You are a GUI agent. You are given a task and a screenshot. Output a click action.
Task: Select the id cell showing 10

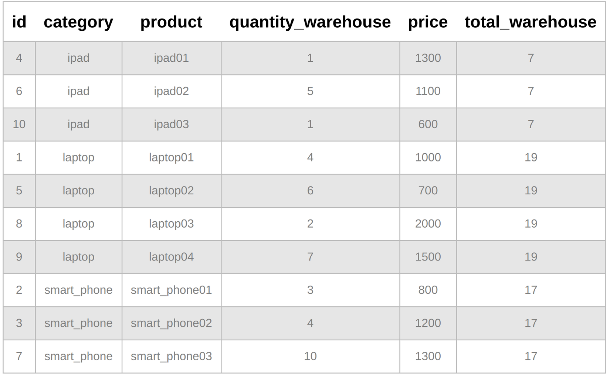point(19,124)
